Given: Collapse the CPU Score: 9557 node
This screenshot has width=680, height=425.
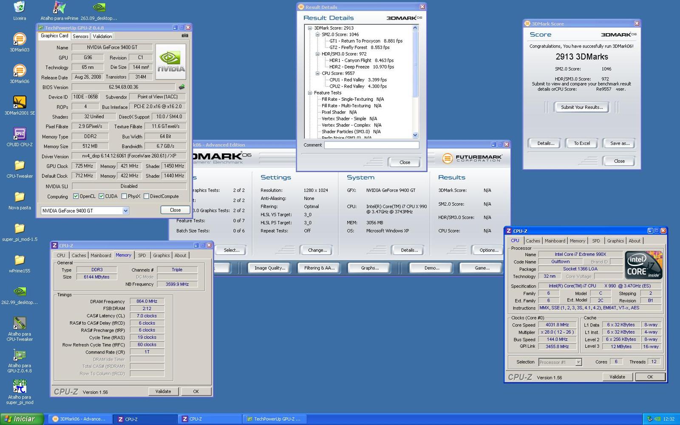Looking at the screenshot, I should pos(317,73).
